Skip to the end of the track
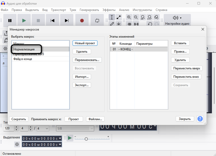This screenshot has height=156, width=216. coord(67,21)
